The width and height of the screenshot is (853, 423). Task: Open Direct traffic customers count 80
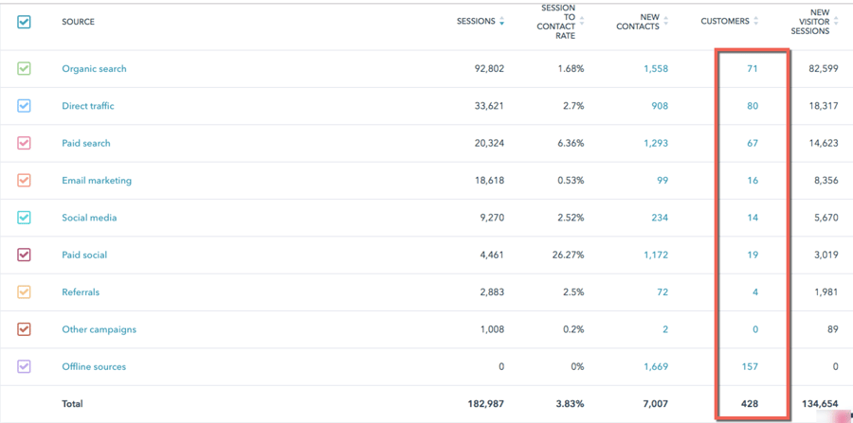753,106
